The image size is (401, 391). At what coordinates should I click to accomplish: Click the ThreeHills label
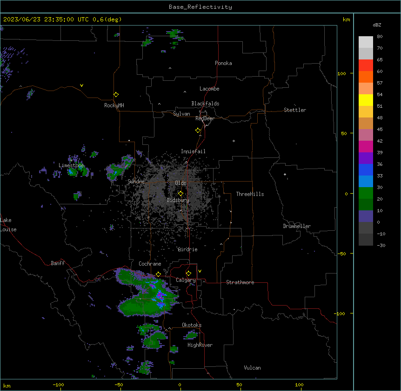point(250,194)
